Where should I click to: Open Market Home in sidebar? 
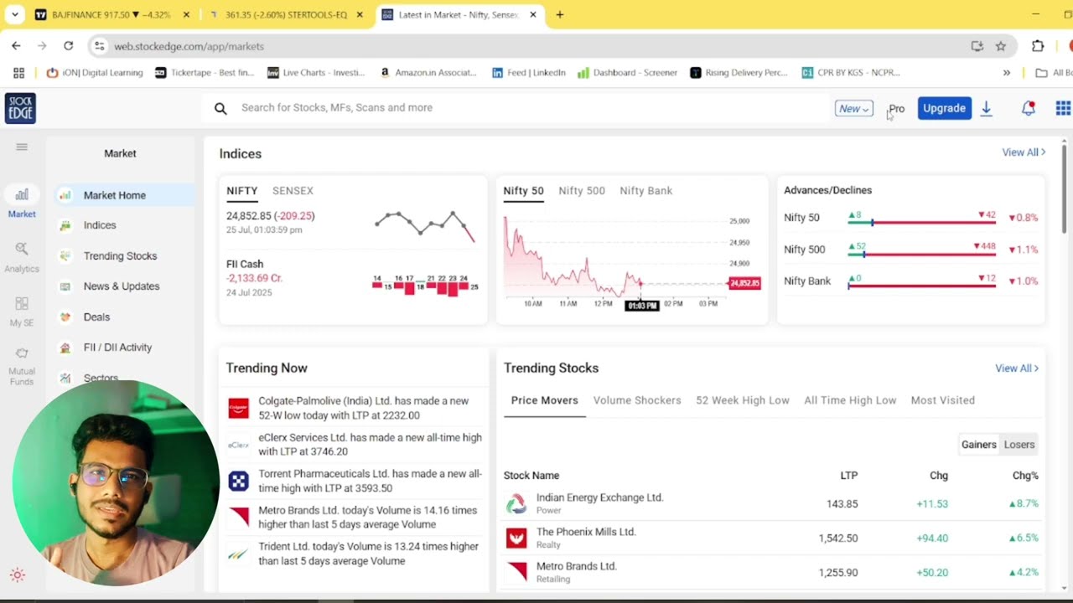click(x=124, y=195)
